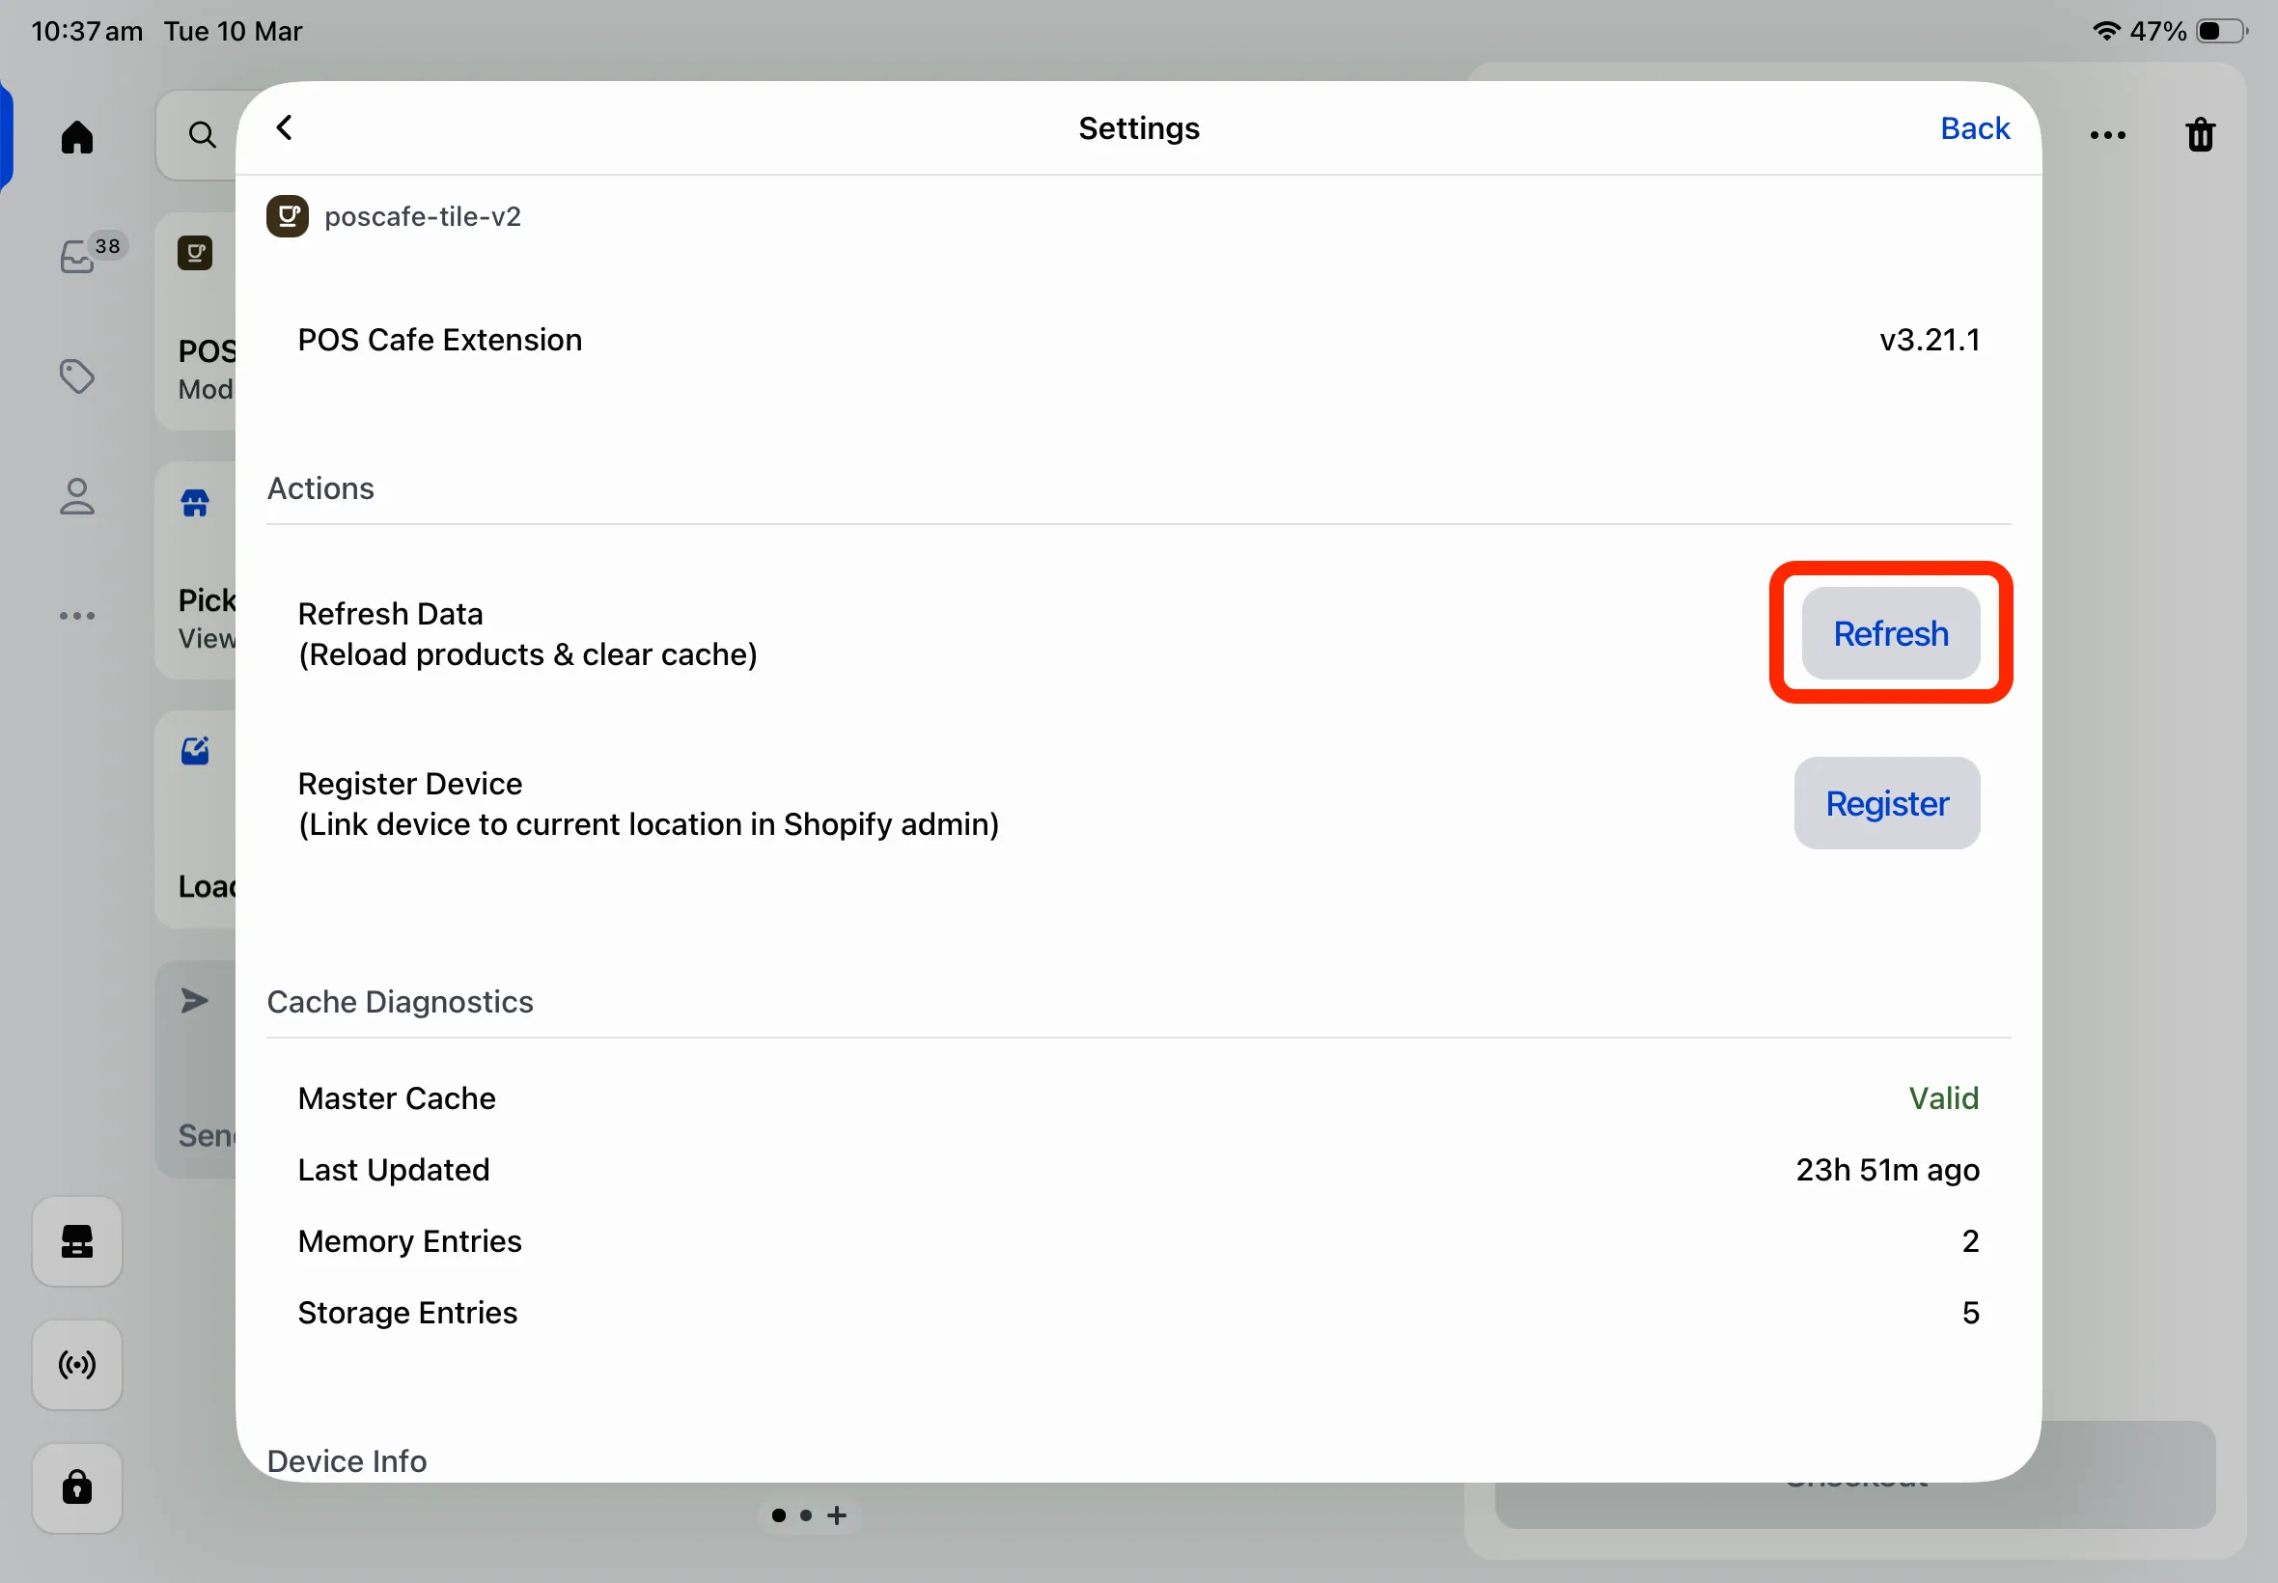Tap the battery indicator in status bar
The width and height of the screenshot is (2278, 1583).
pos(2221,31)
